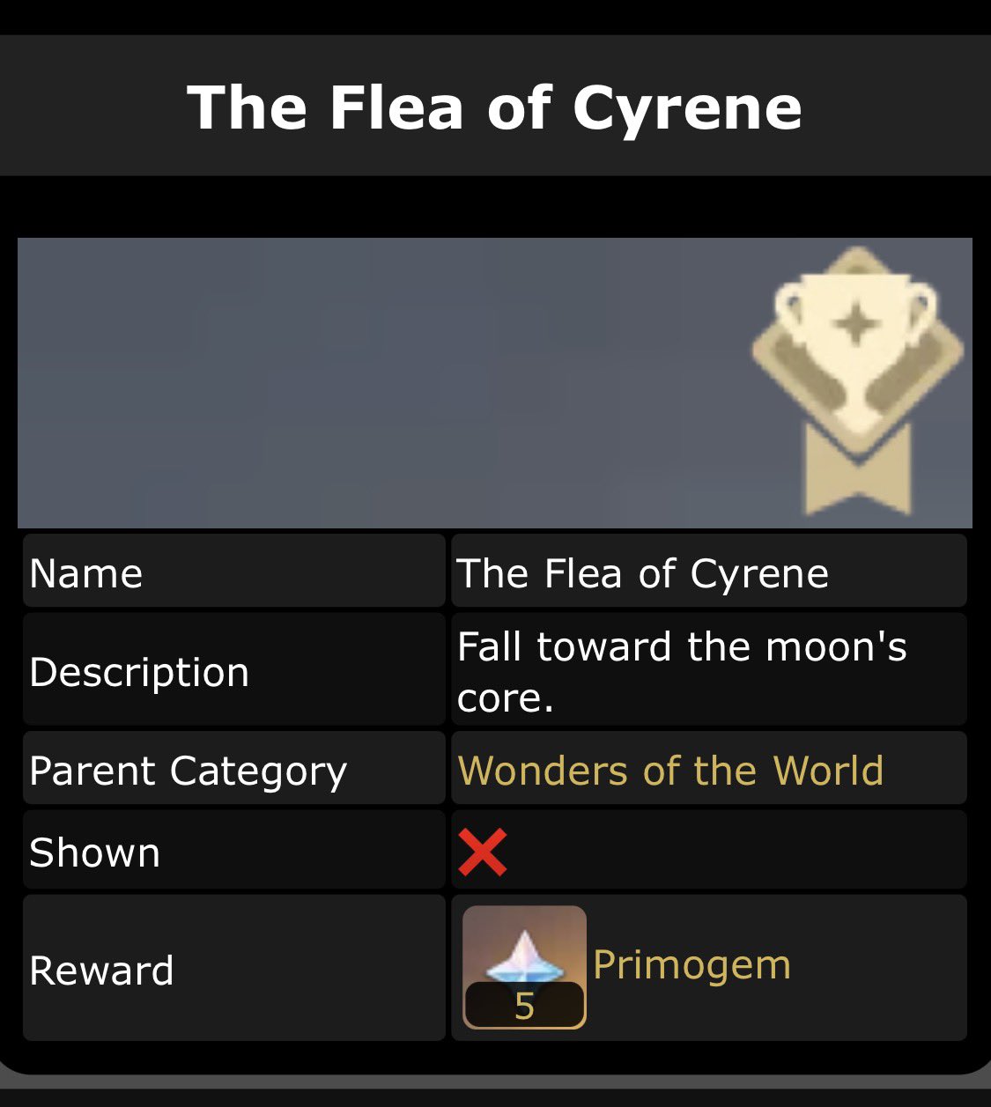The height and width of the screenshot is (1107, 991).
Task: Select the Reward label cell
Action: [234, 968]
